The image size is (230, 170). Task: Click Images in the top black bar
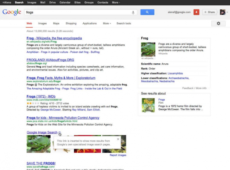32,3
